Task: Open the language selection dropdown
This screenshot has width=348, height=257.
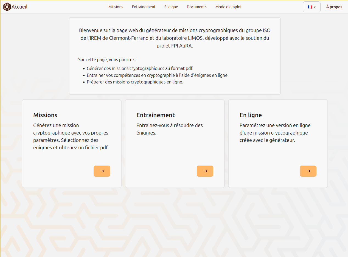Action: pos(311,7)
